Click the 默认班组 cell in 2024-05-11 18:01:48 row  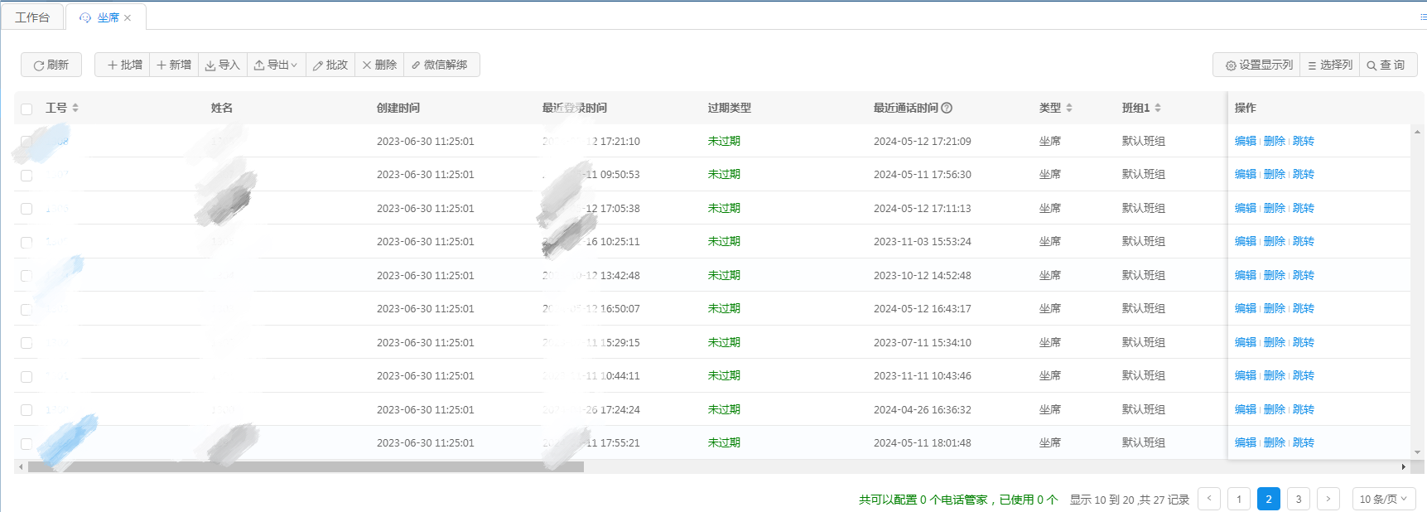tap(1144, 442)
